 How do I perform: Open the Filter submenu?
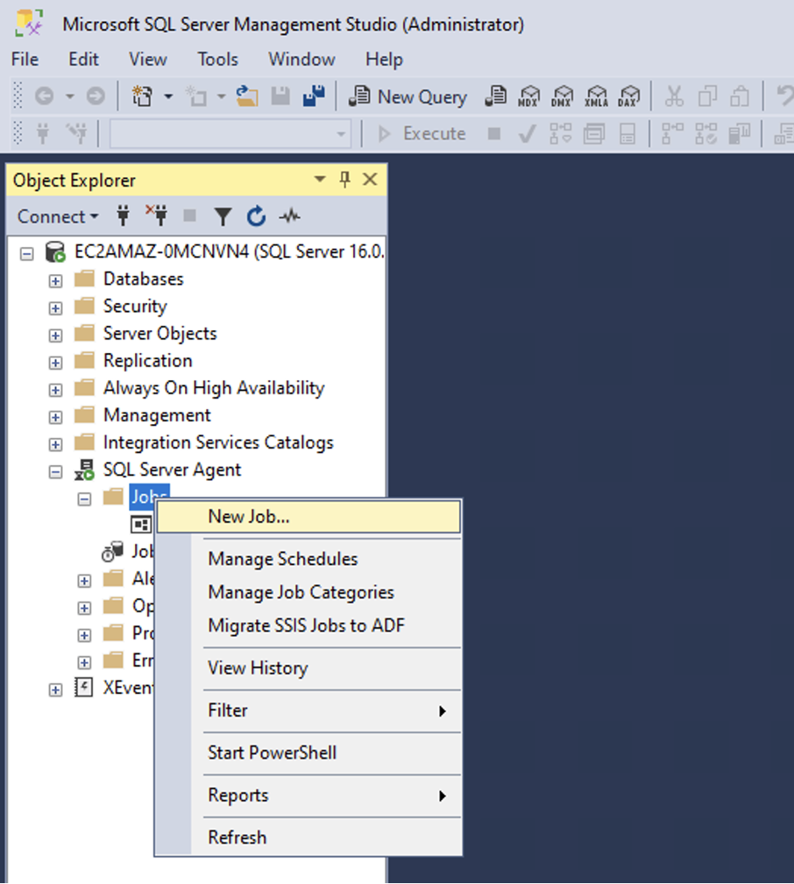(309, 710)
